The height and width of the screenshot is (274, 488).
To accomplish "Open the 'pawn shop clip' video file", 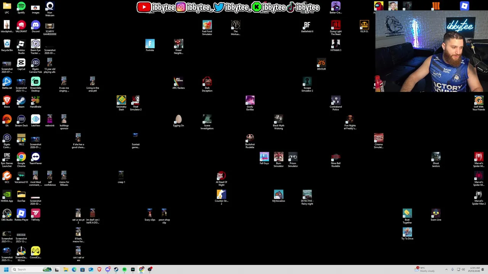I will (164, 217).
